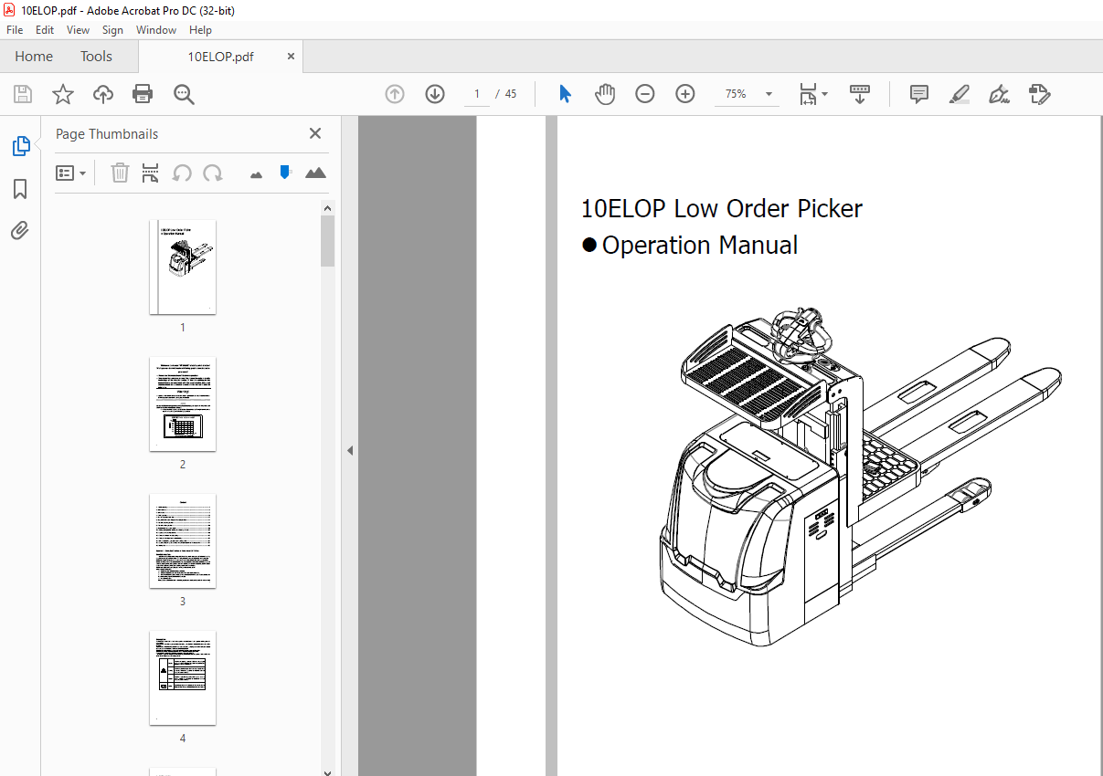Zoom in with plus icon
Image resolution: width=1103 pixels, height=776 pixels.
(685, 94)
